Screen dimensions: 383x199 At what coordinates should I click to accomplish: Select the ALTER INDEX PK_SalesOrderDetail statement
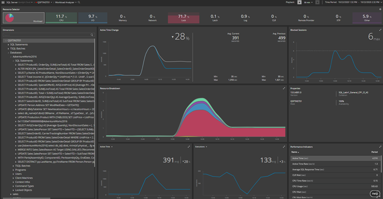point(56,69)
